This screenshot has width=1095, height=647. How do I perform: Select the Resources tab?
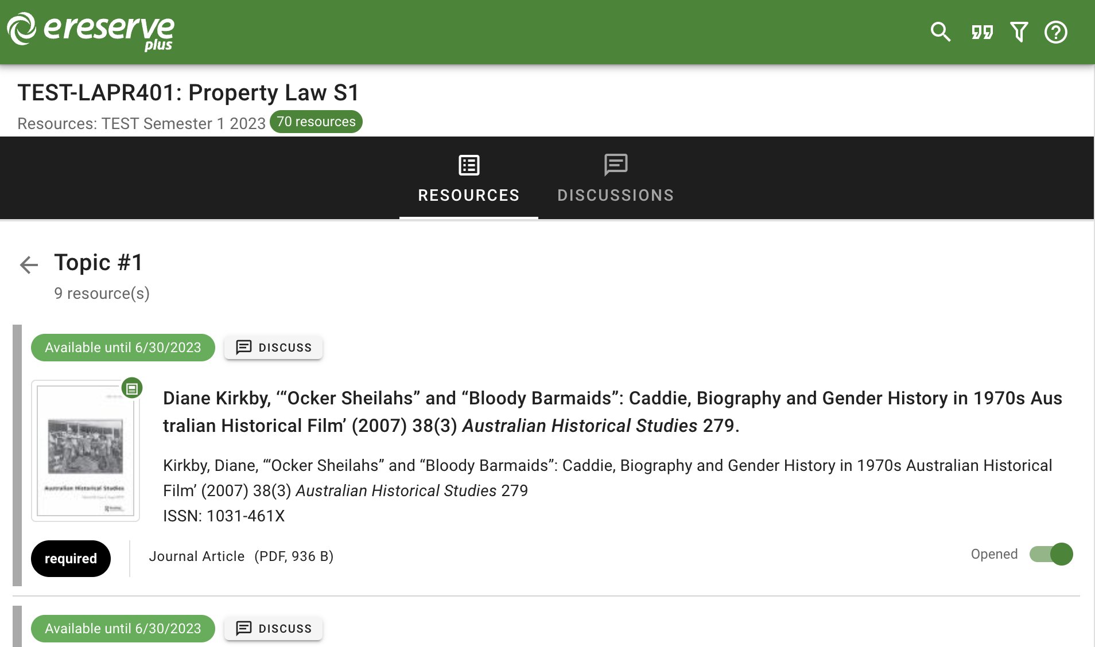coord(468,195)
